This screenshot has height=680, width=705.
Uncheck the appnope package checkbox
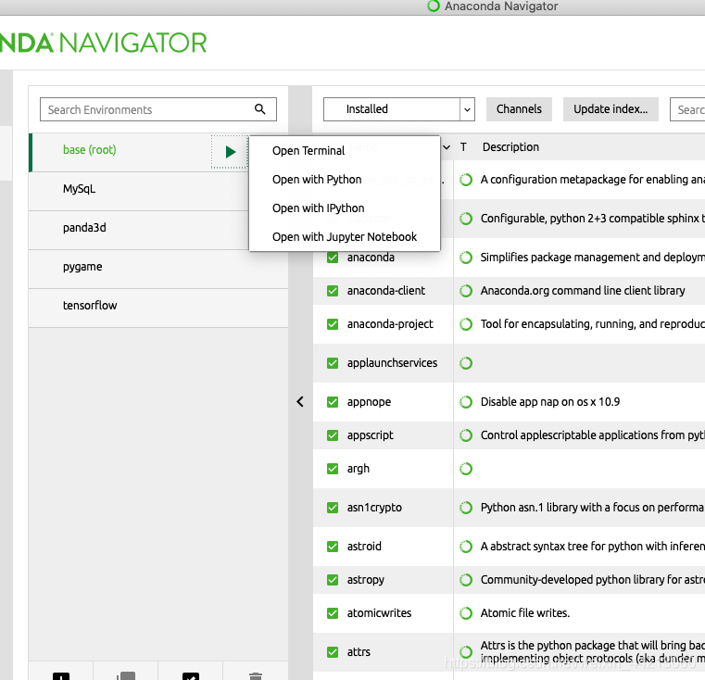tap(333, 402)
